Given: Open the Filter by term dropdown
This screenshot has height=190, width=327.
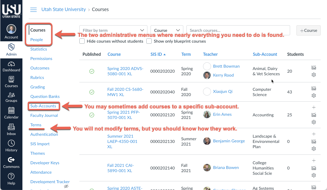Looking at the screenshot, I should click(x=113, y=30).
